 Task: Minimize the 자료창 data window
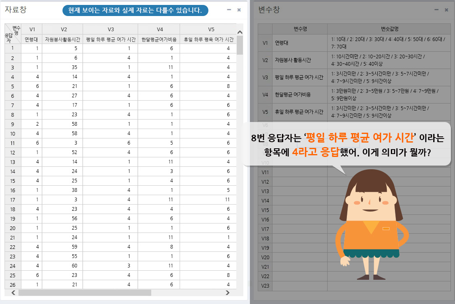coord(229,10)
